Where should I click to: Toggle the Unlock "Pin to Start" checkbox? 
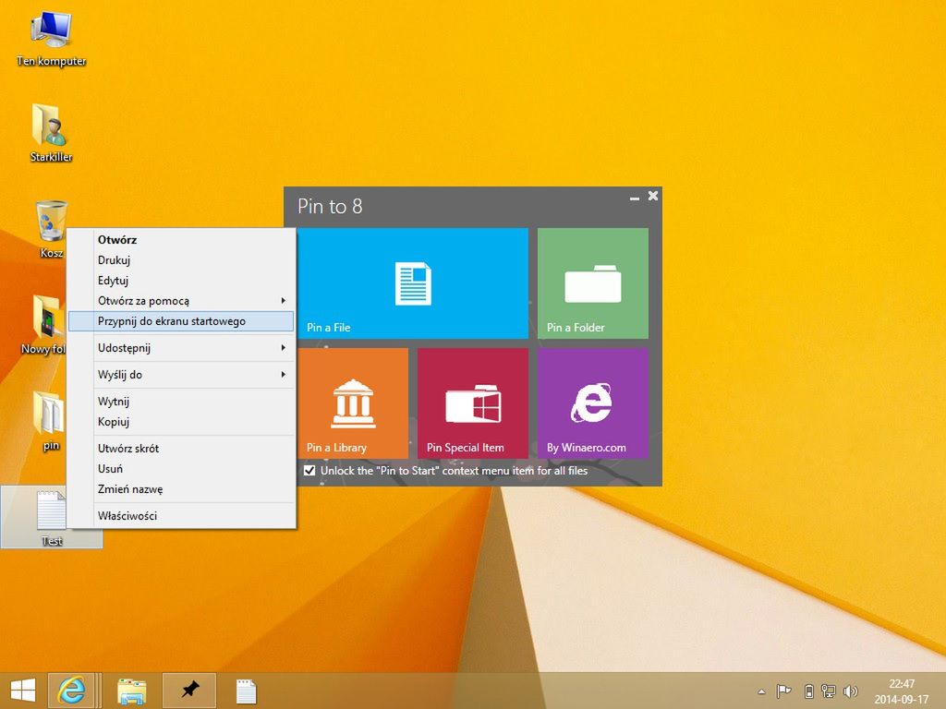(x=309, y=471)
